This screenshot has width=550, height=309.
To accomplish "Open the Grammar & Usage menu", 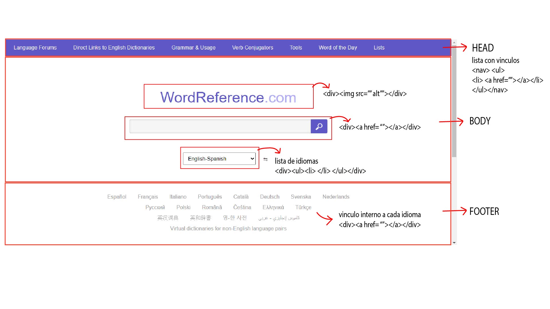I will click(193, 47).
